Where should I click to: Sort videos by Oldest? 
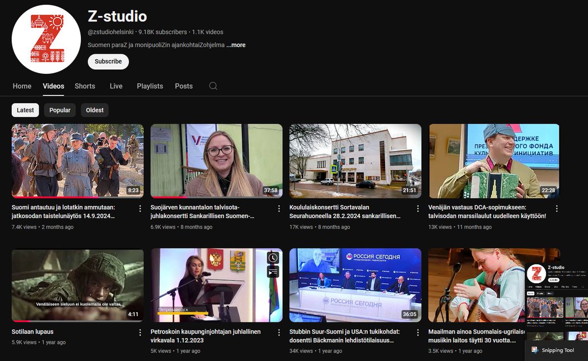95,110
